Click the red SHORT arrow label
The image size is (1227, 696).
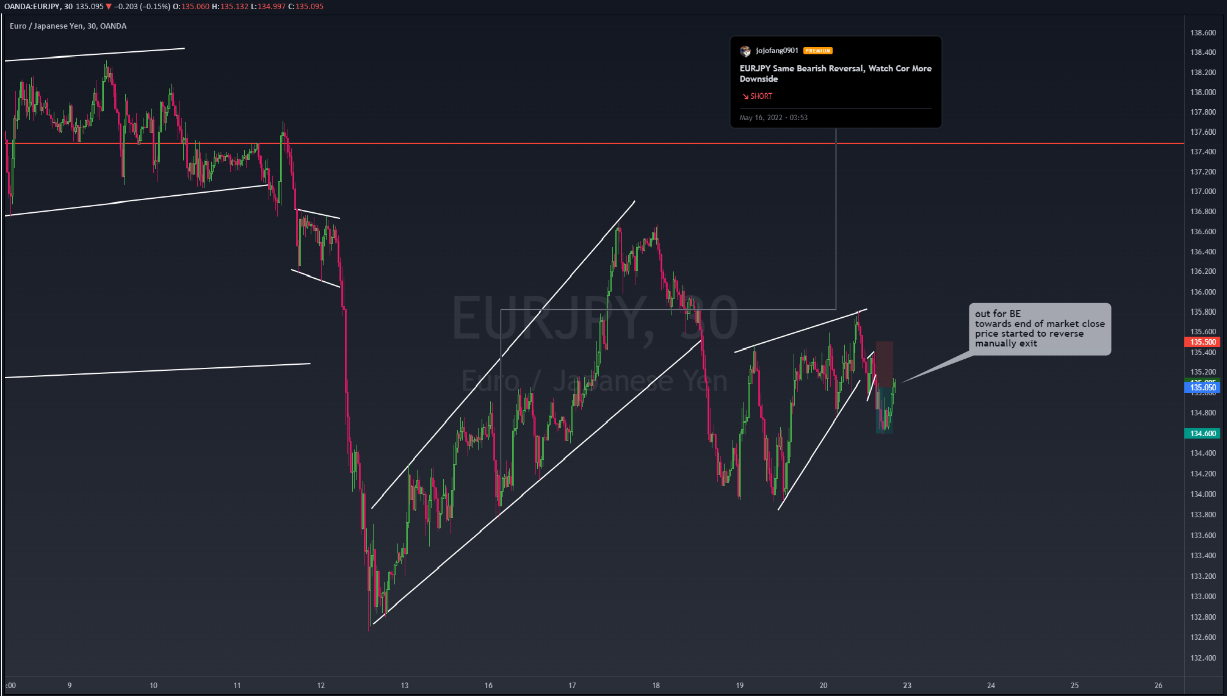pyautogui.click(x=758, y=96)
